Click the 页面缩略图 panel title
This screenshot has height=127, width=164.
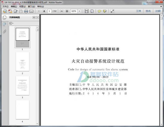click(14, 17)
